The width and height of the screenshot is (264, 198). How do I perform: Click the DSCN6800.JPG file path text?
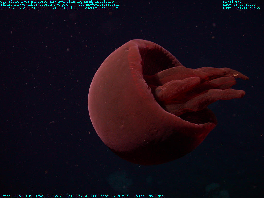point(38,5)
